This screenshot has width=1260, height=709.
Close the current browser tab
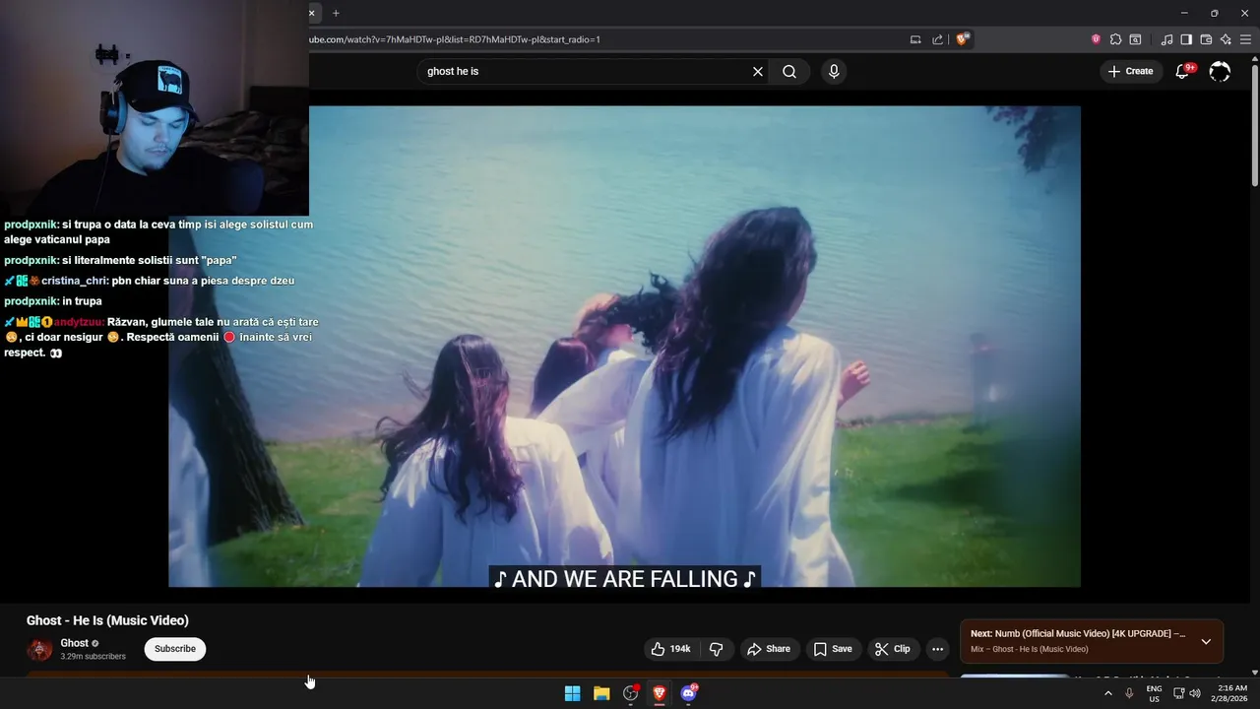[x=312, y=13]
